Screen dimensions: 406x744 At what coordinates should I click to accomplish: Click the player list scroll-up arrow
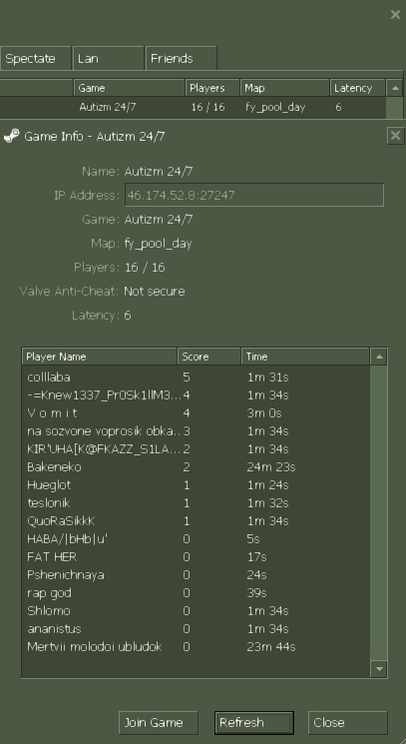[378, 357]
